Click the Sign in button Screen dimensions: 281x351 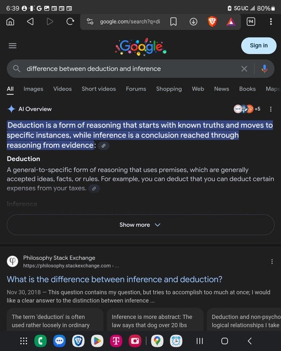coord(259,45)
